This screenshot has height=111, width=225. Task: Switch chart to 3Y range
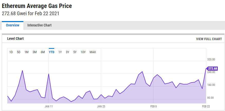[67, 52]
